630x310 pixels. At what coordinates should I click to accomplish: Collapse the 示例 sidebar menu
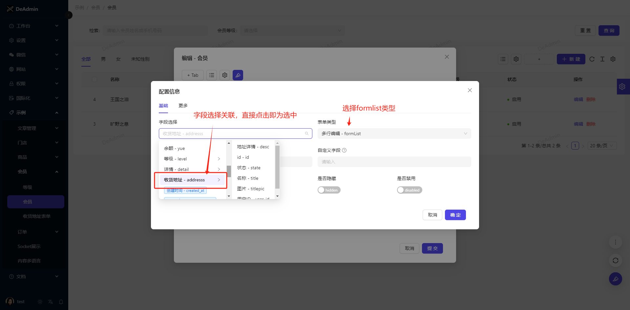(x=34, y=113)
